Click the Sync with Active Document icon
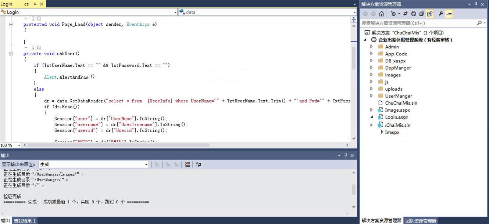 pos(405,14)
